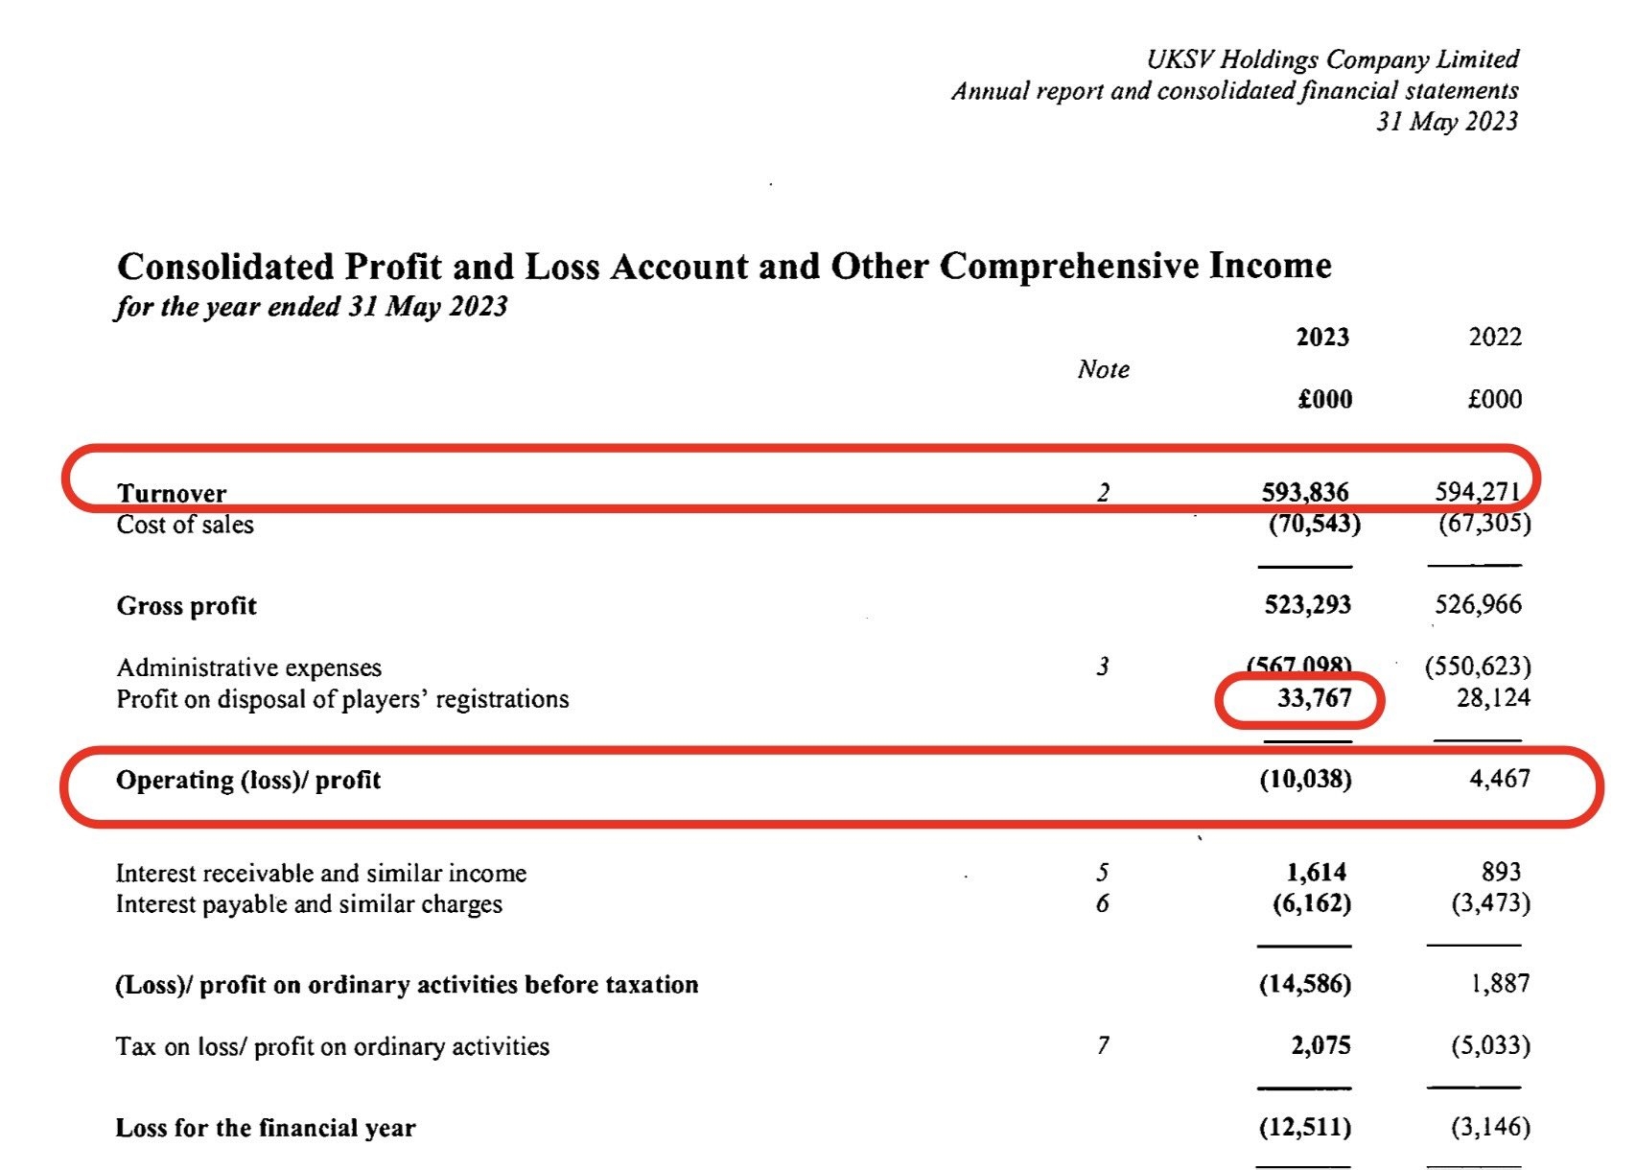The image size is (1636, 1170).
Task: Click the 2023 column header
Action: coord(1322,337)
